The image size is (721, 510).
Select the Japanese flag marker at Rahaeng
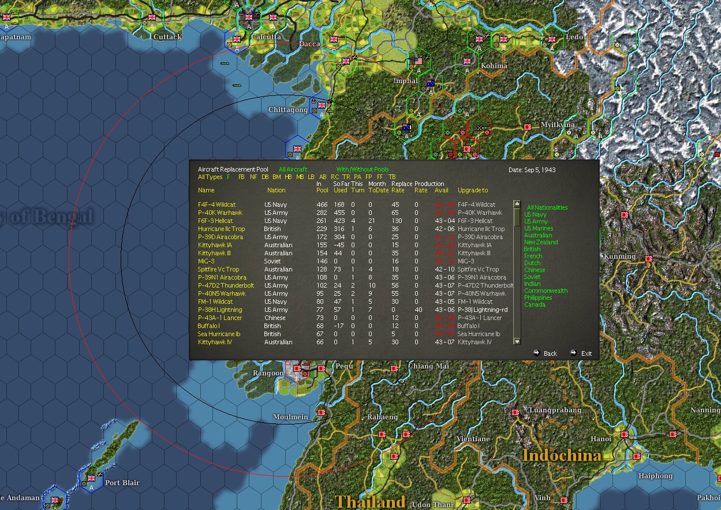[x=382, y=434]
